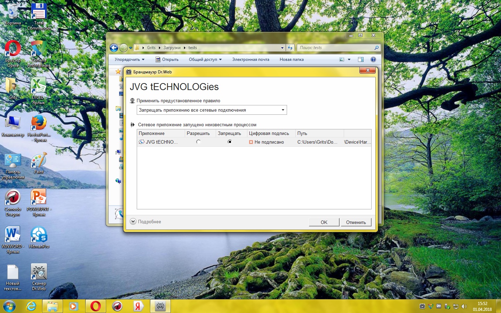Click Новая папка in Explorer toolbar

coord(292,59)
